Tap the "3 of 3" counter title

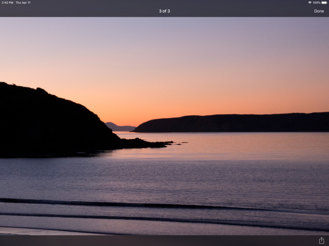tap(164, 11)
